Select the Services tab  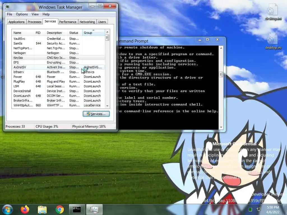(50, 21)
